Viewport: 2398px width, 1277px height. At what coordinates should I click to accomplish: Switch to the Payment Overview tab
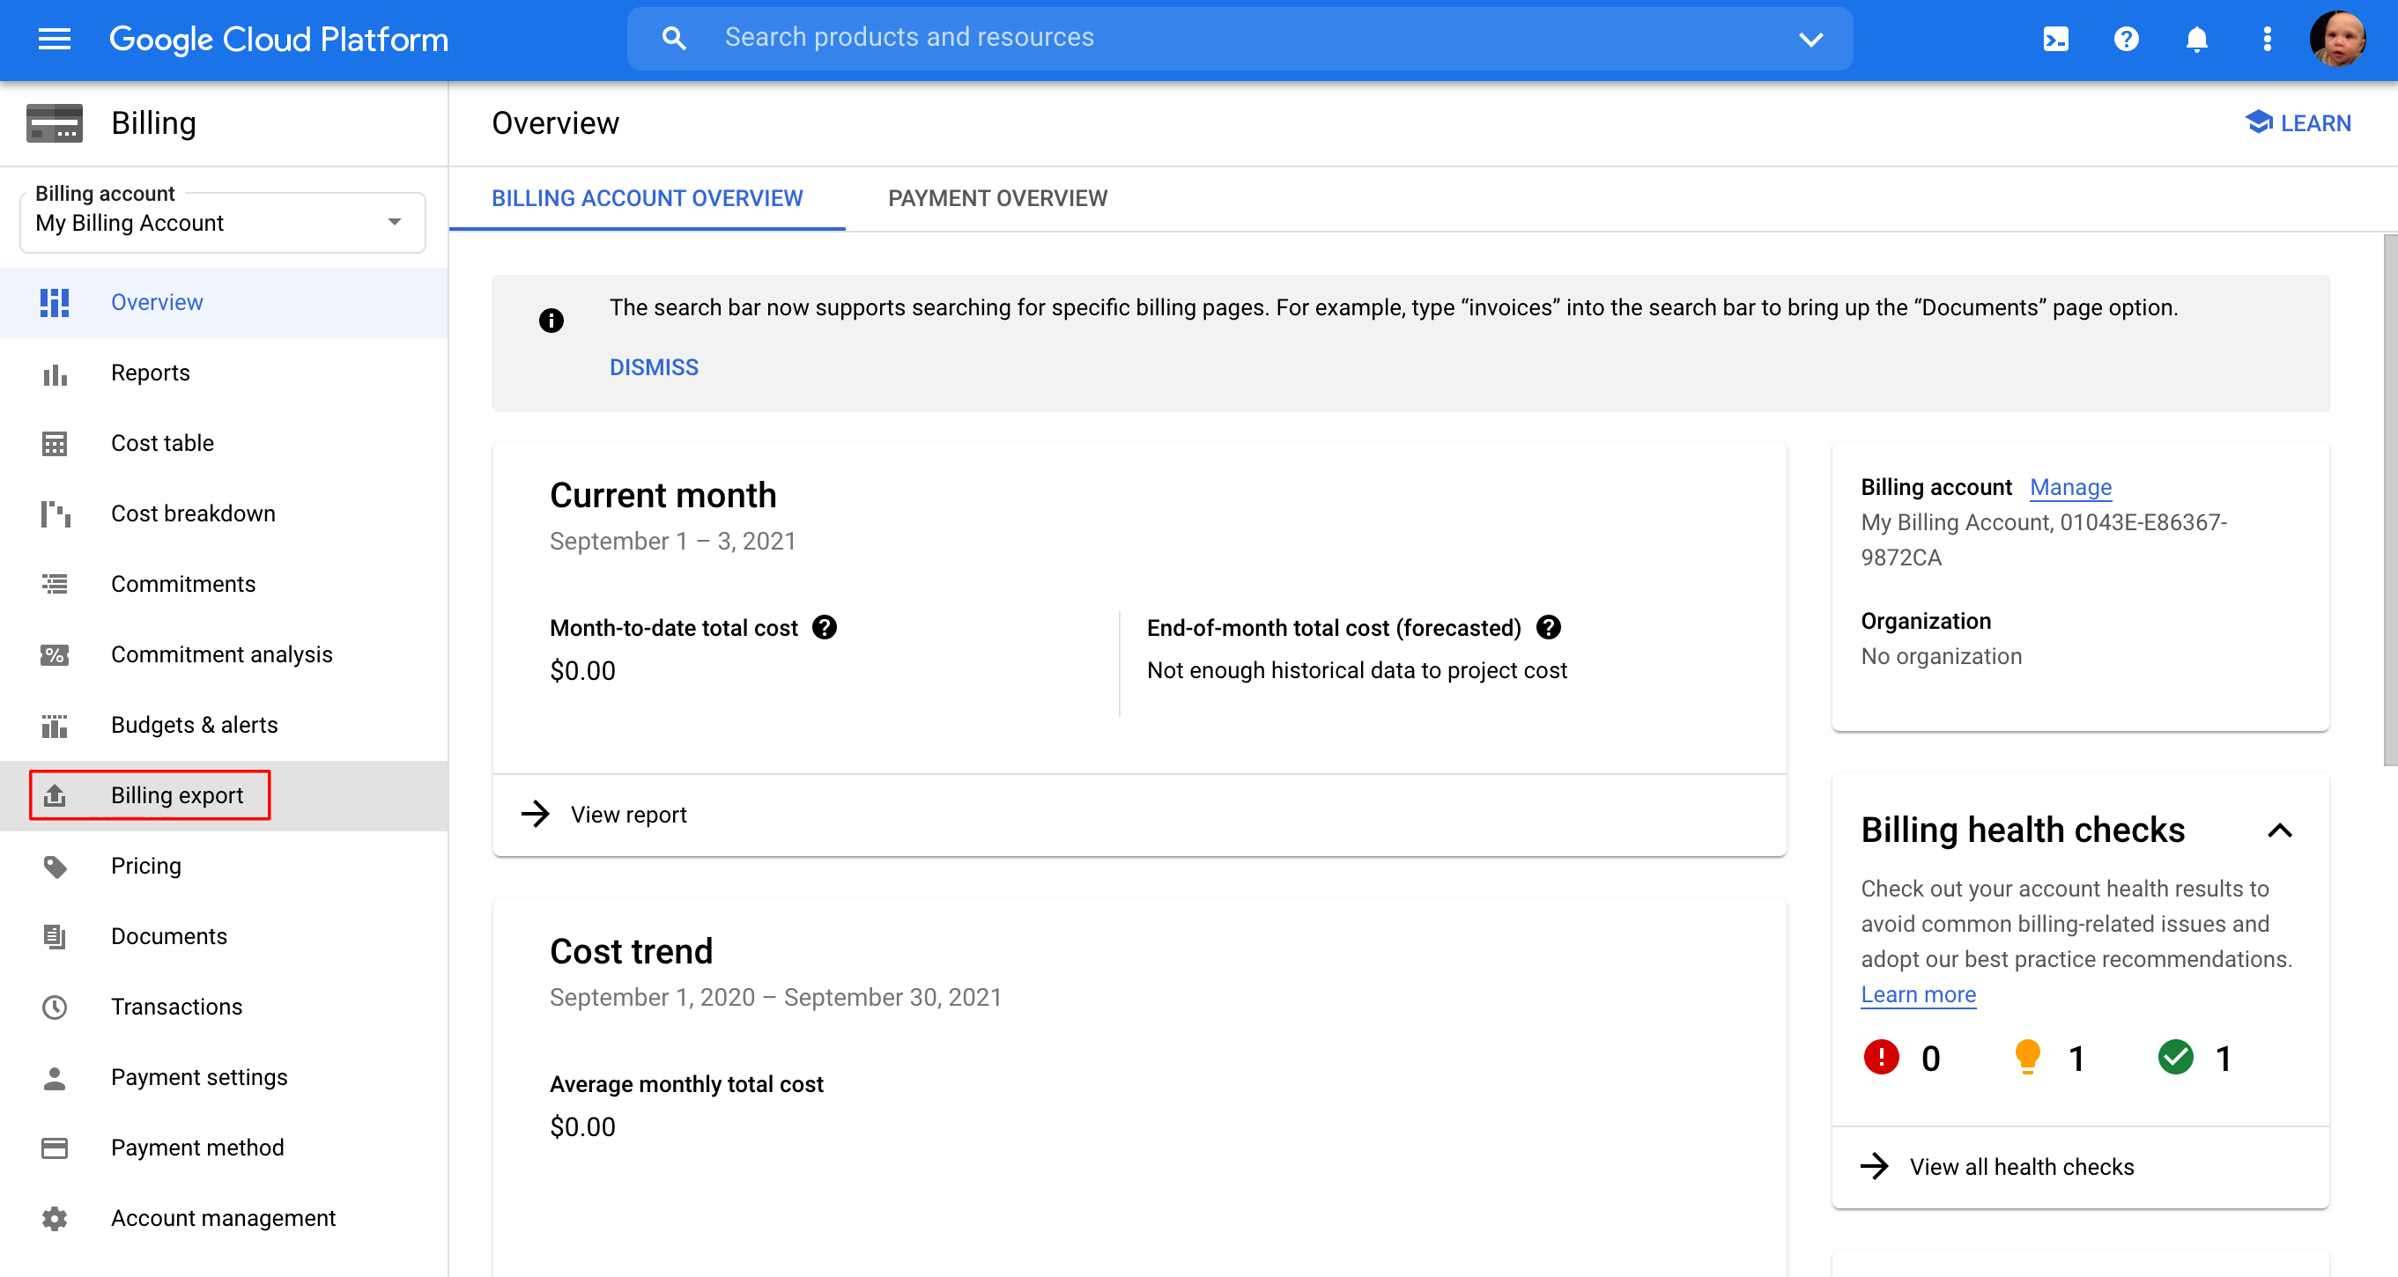click(x=997, y=198)
